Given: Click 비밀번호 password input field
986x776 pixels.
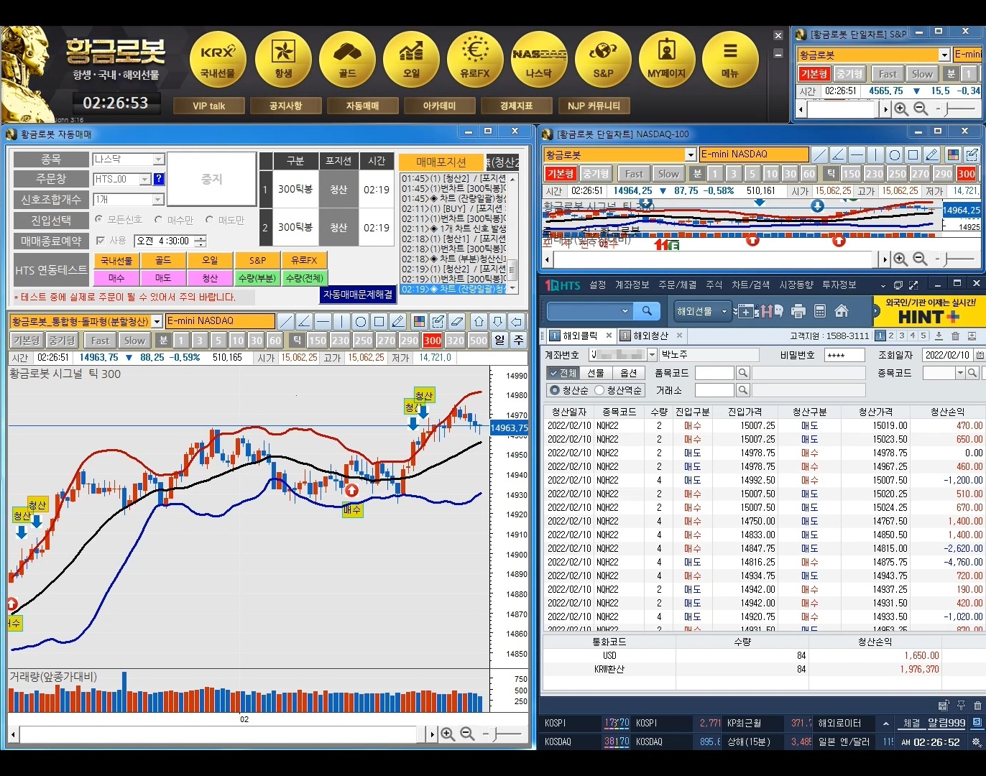Looking at the screenshot, I should point(844,355).
